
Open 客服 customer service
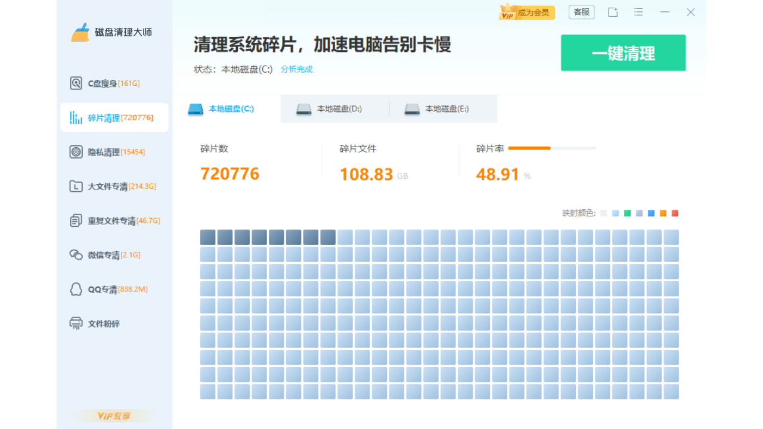pos(582,12)
